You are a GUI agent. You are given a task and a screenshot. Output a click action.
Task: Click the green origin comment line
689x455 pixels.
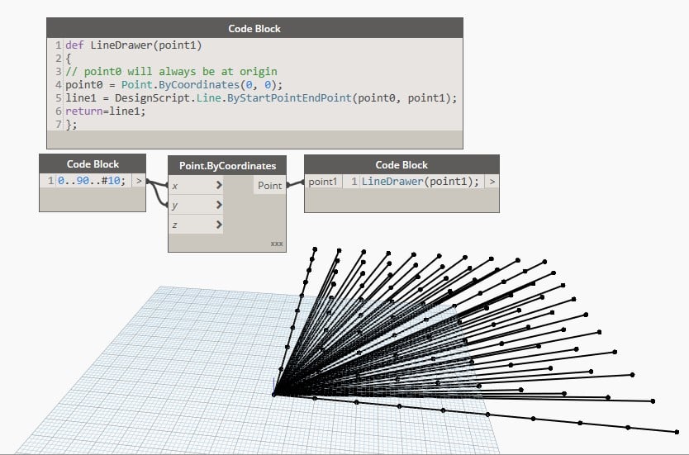(x=171, y=72)
